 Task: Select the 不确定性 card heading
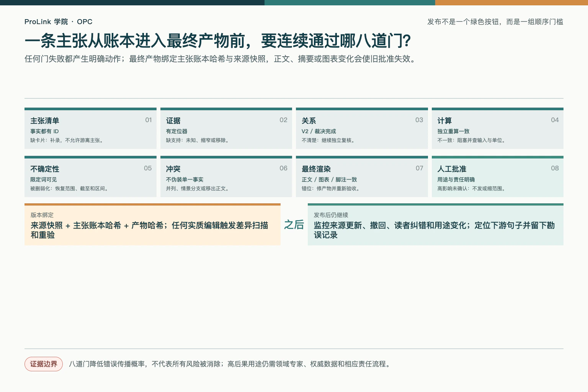tap(45, 169)
